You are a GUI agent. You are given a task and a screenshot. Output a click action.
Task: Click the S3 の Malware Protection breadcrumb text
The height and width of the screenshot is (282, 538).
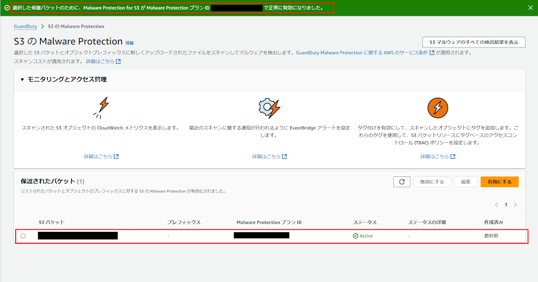[76, 26]
